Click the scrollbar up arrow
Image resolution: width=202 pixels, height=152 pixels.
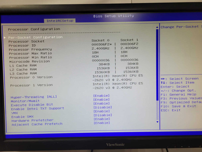coord(157,27)
